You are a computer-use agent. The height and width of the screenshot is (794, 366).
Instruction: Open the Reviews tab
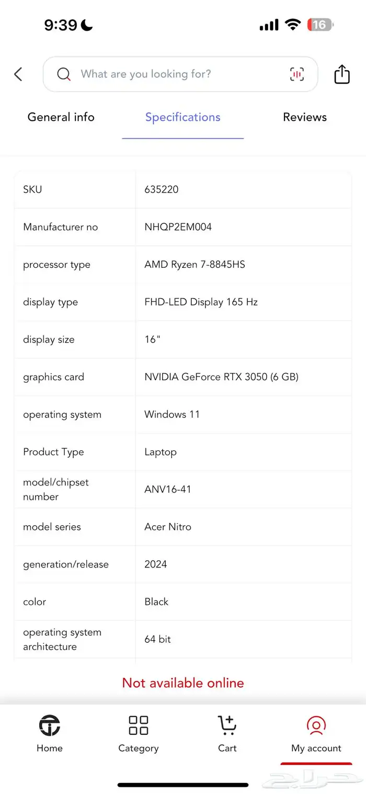(305, 117)
